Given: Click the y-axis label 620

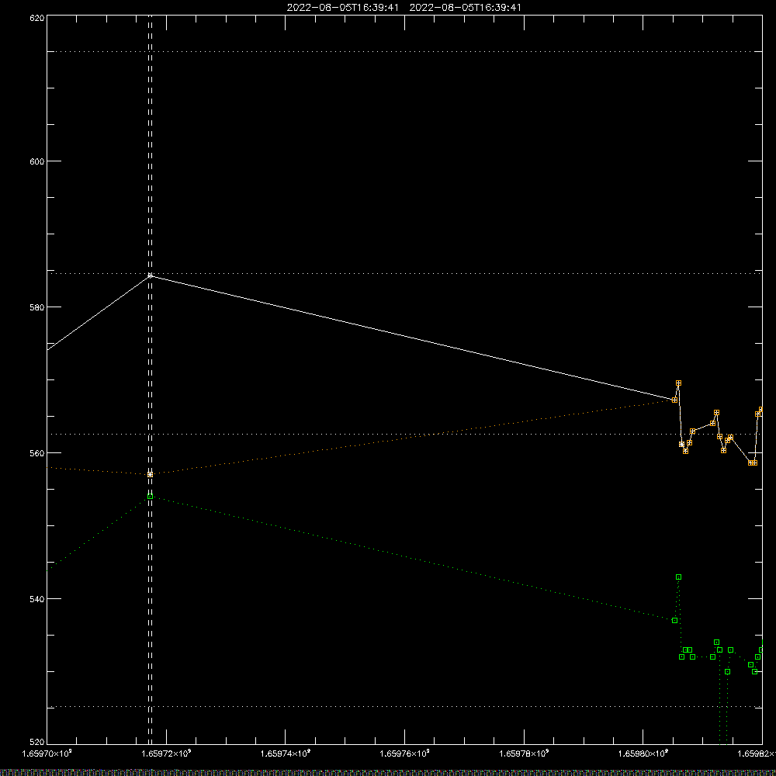Looking at the screenshot, I should tap(37, 19).
